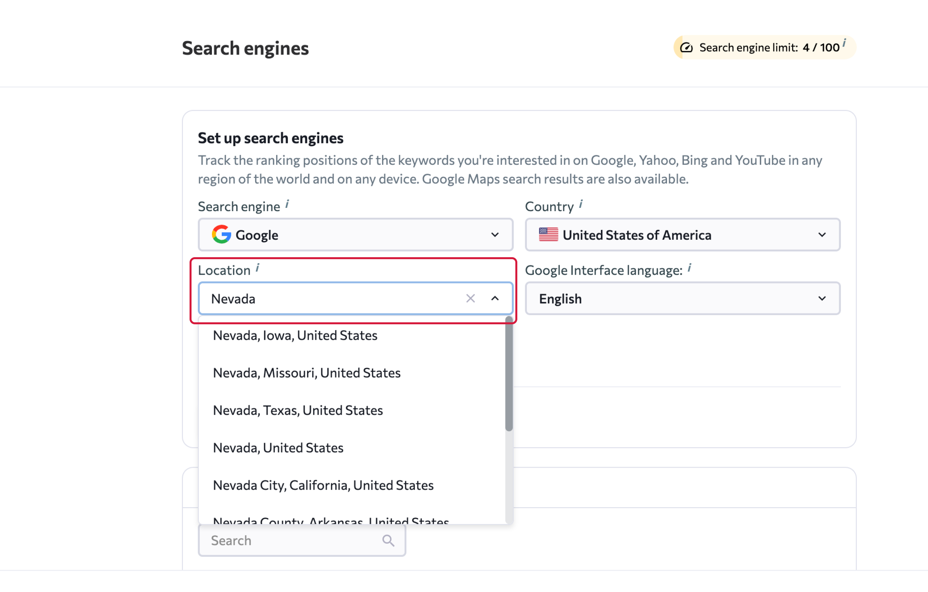Click the Google Interface language info icon
Image resolution: width=928 pixels, height=592 pixels.
689,267
